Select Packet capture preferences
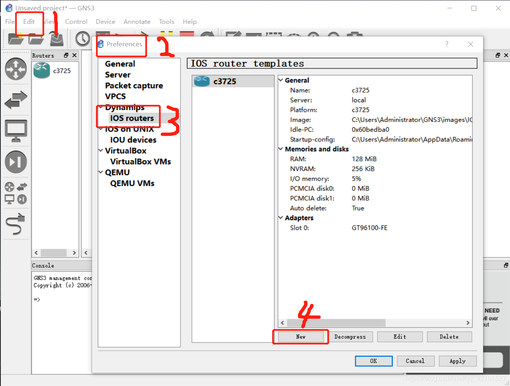This screenshot has height=386, width=510. [134, 86]
